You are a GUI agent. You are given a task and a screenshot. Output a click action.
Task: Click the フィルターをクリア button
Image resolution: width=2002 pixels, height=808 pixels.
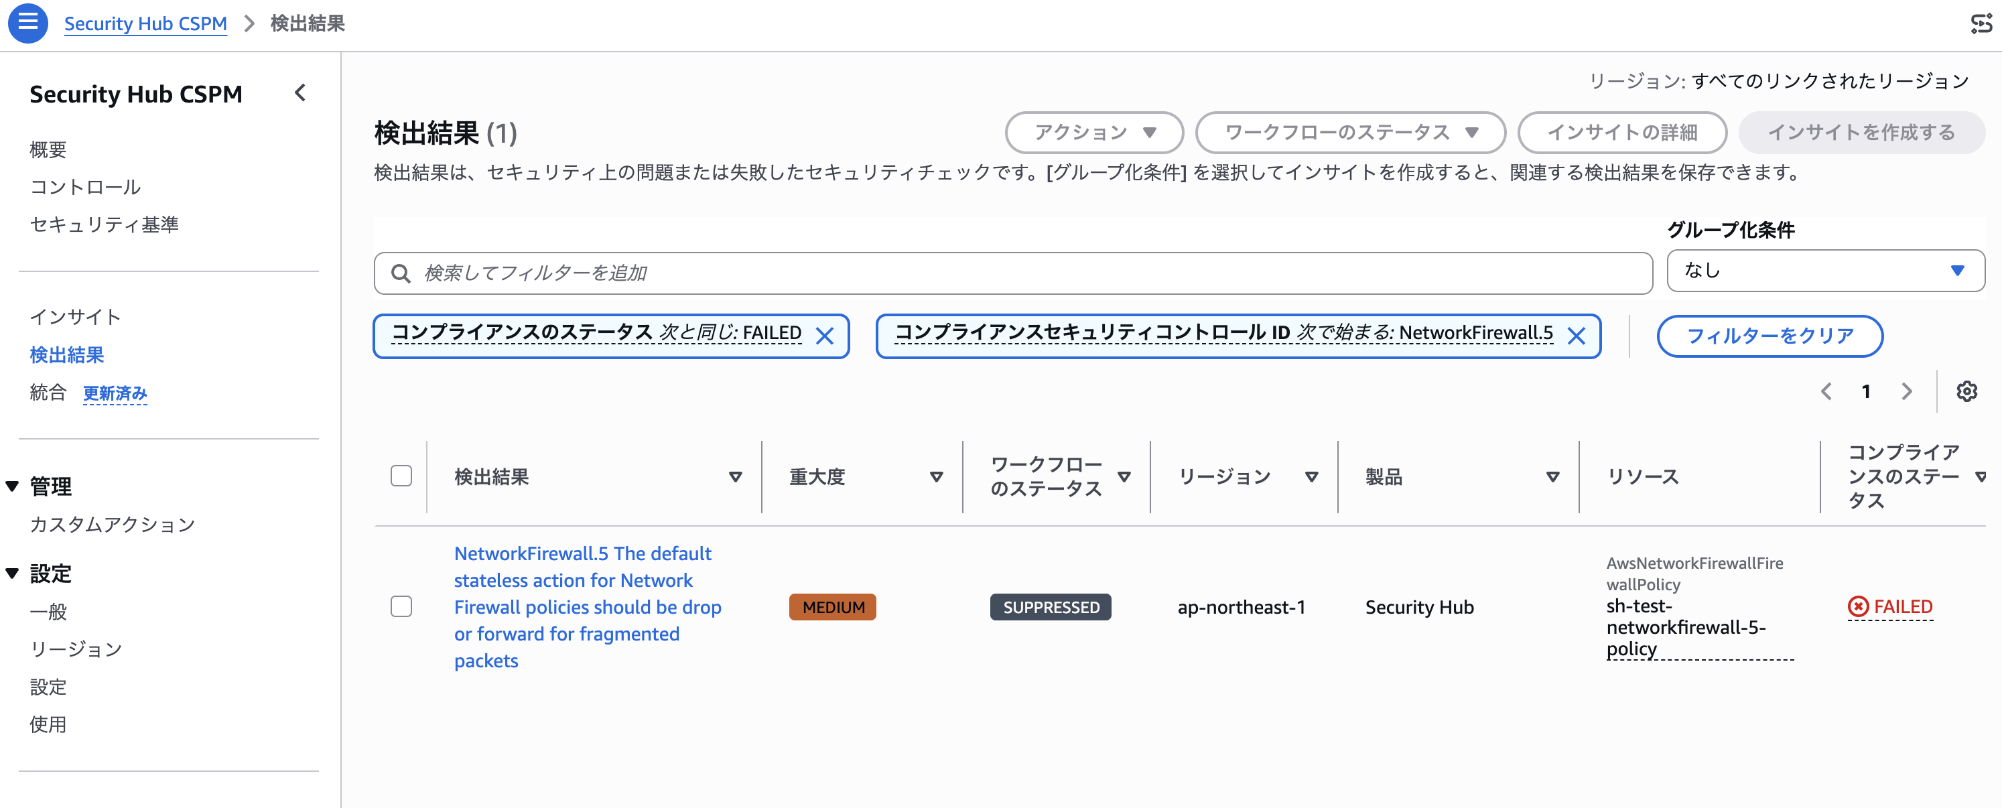[x=1770, y=336]
